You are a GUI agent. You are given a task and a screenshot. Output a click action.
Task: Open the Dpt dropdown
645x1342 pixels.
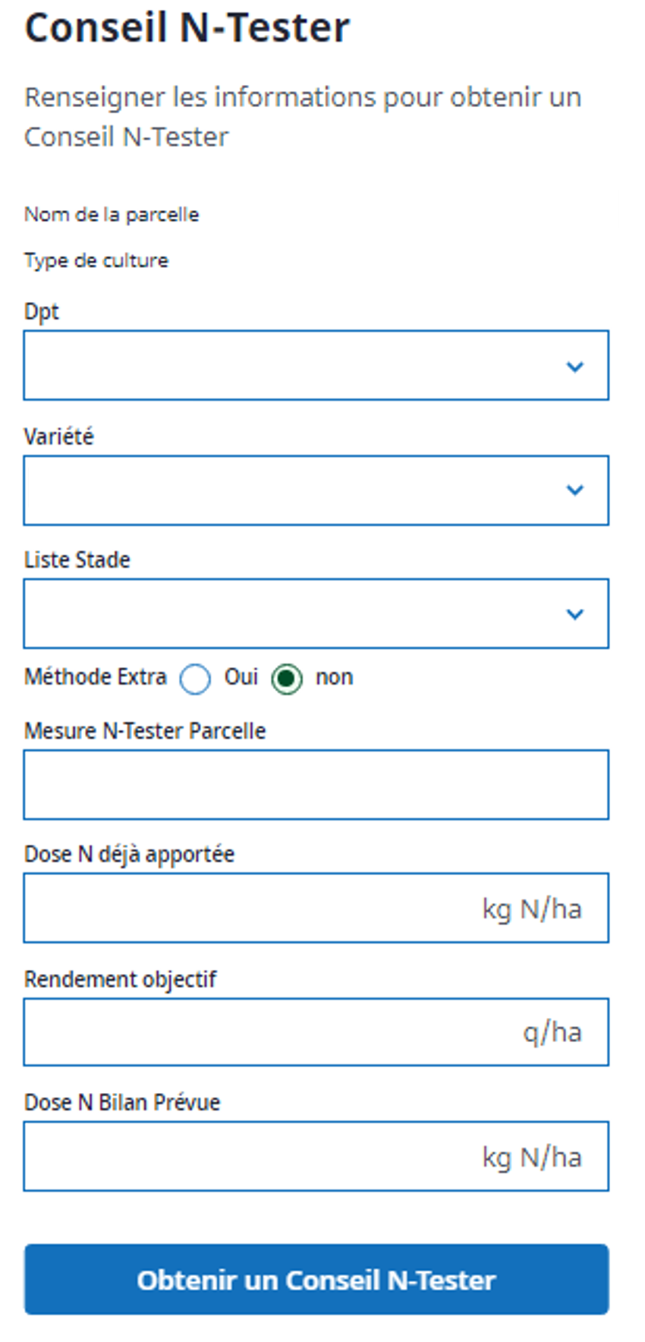coord(316,367)
